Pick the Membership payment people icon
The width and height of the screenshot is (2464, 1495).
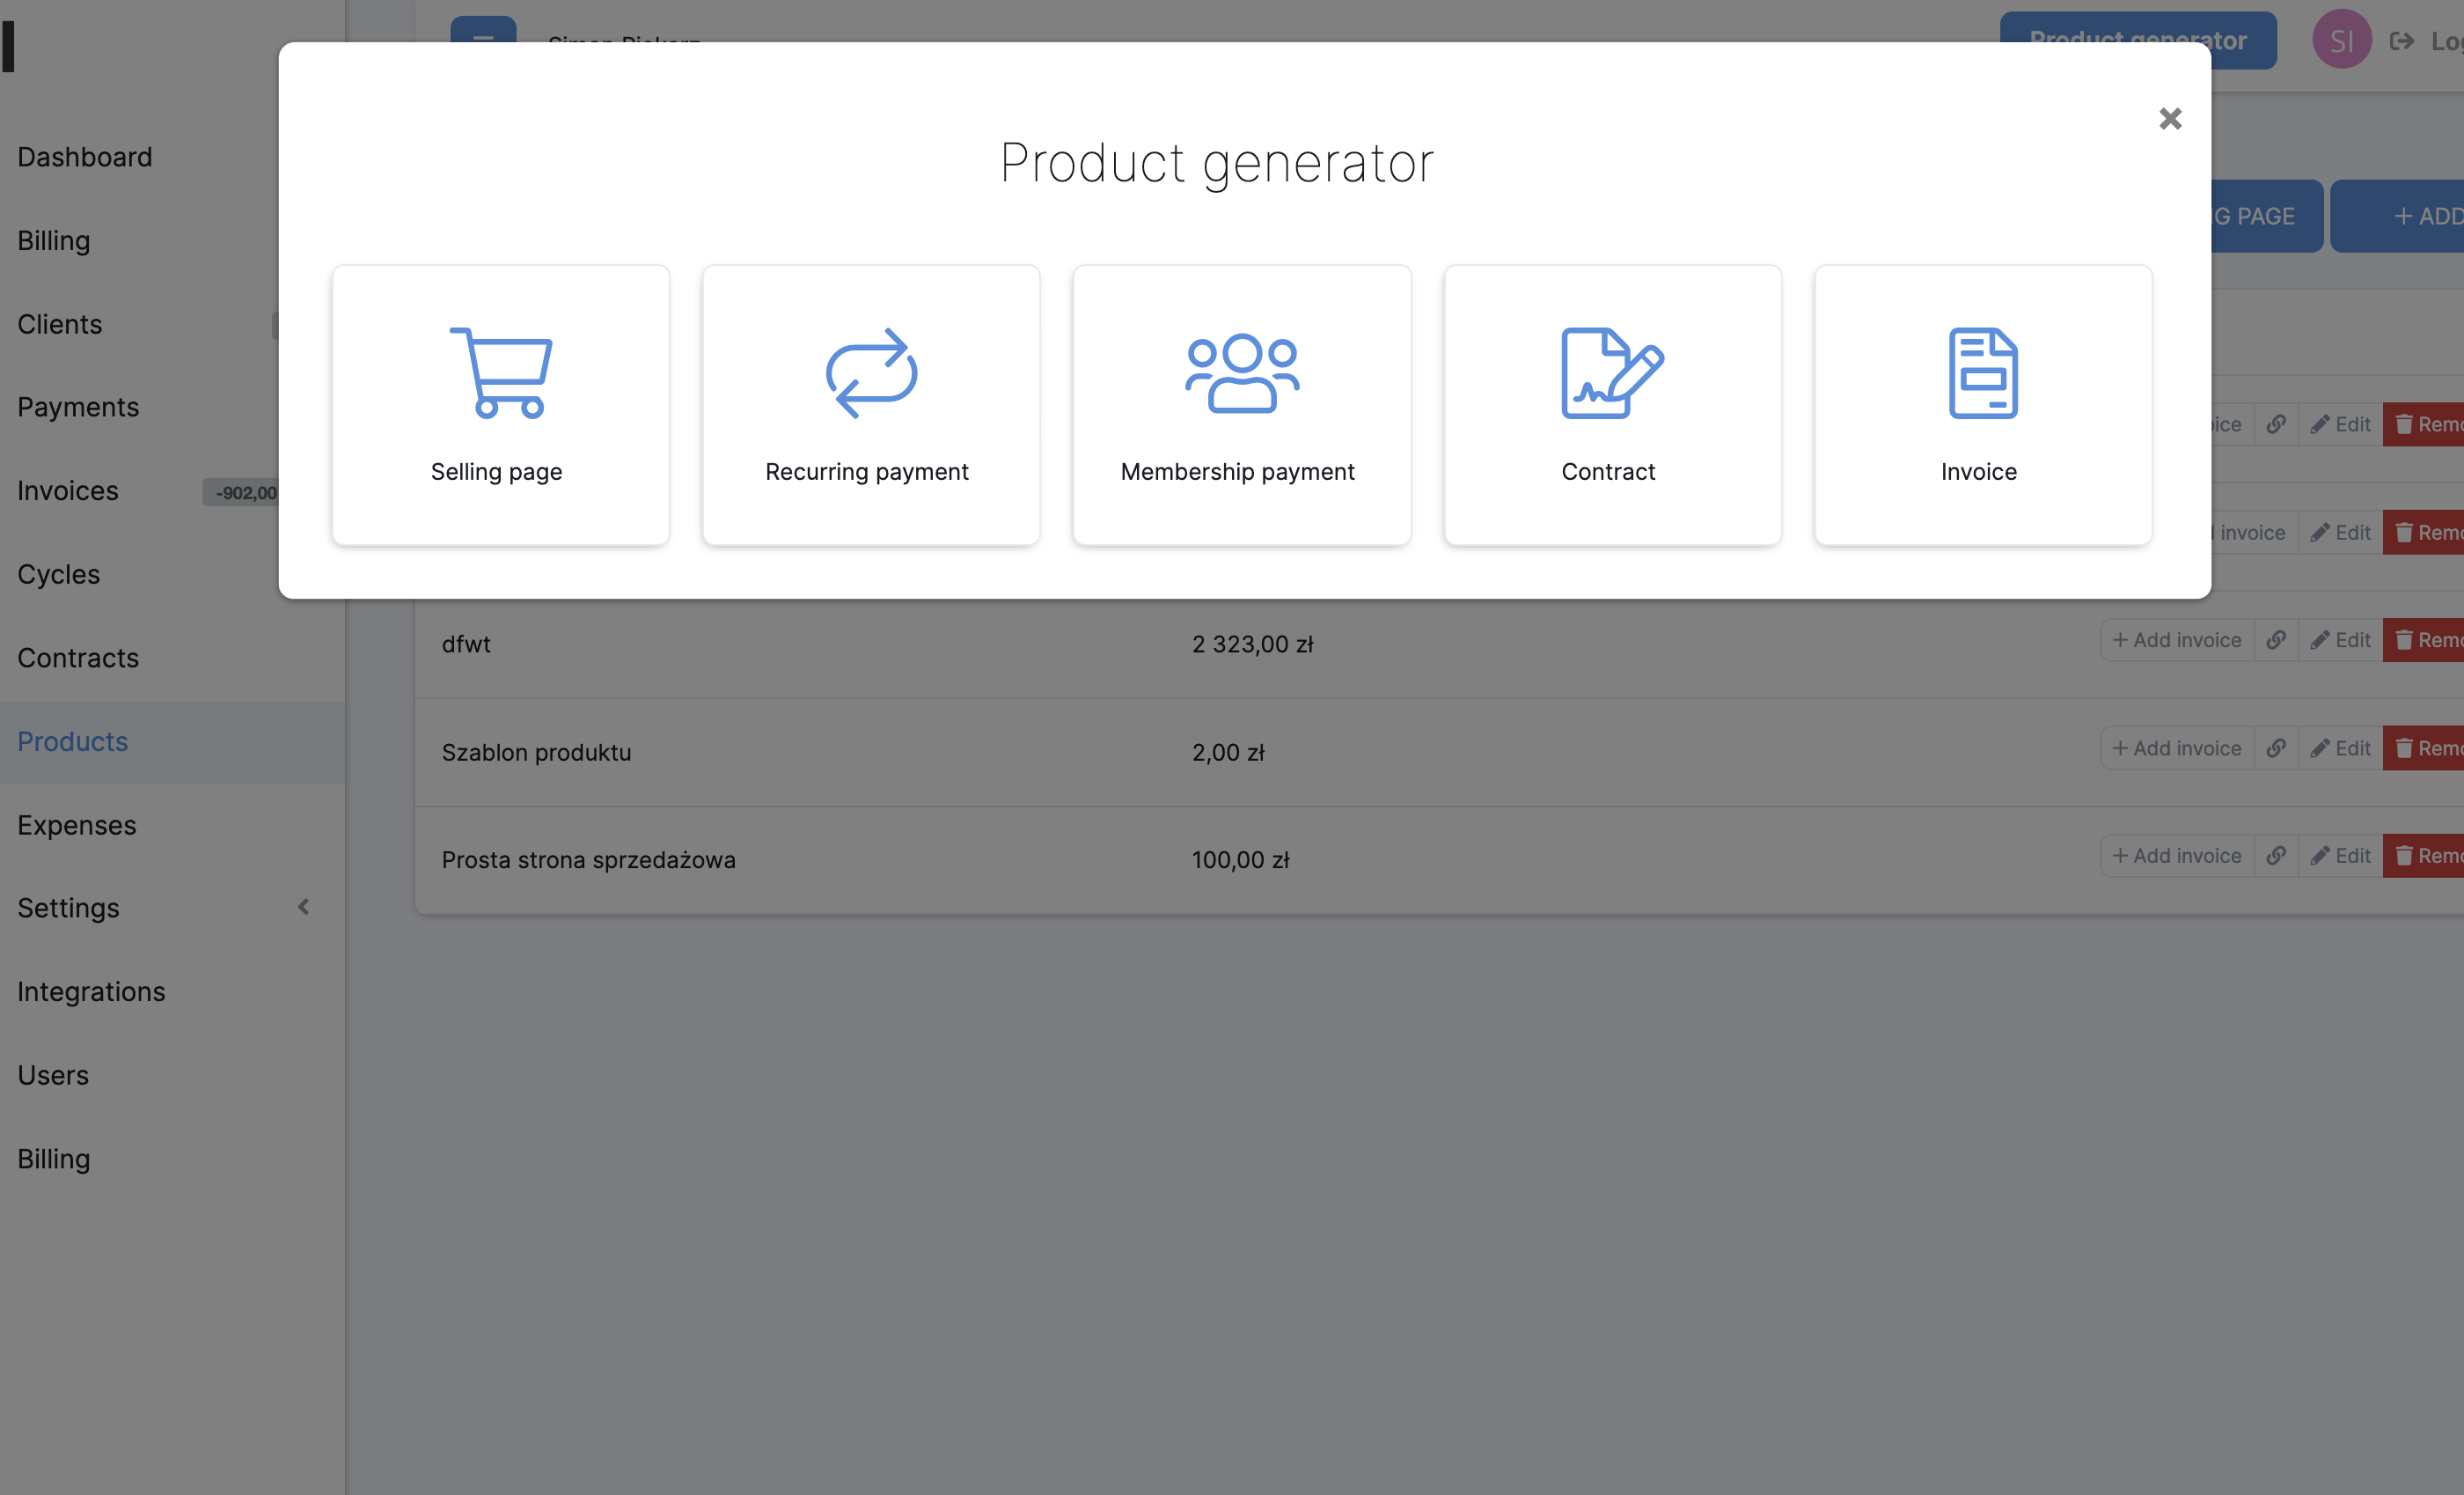[1241, 372]
